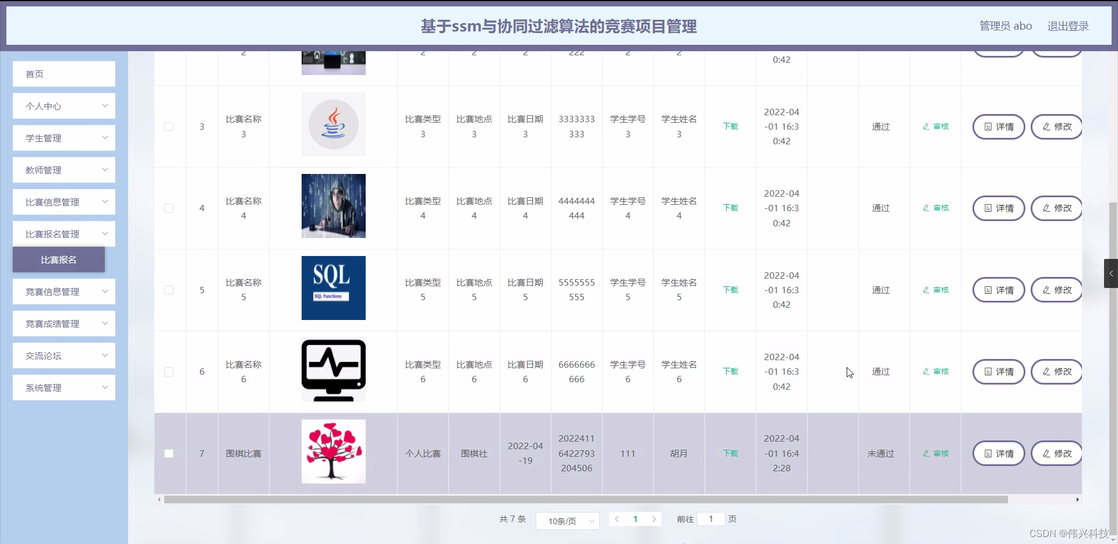Edit the 前往 page number input field

click(710, 519)
